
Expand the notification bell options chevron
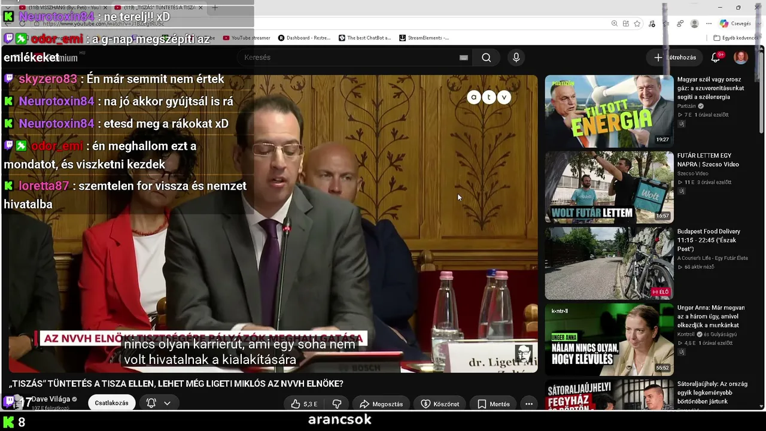(167, 403)
